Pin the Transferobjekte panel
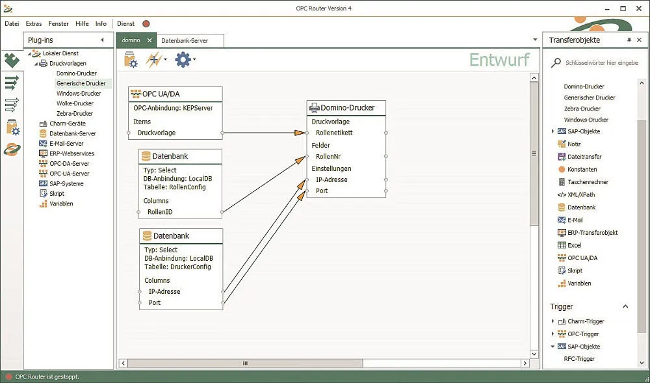This screenshot has height=383, width=650. [629, 40]
